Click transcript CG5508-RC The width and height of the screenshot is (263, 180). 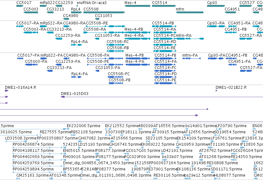(116, 45)
